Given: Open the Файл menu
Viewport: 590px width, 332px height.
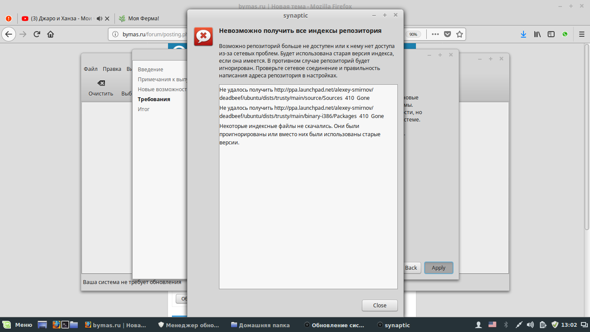Looking at the screenshot, I should pos(91,69).
